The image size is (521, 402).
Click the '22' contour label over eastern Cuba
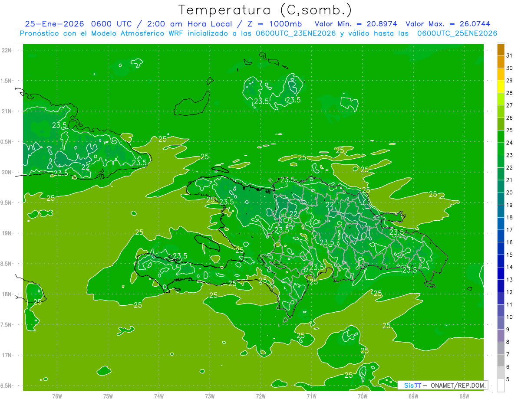(86, 167)
